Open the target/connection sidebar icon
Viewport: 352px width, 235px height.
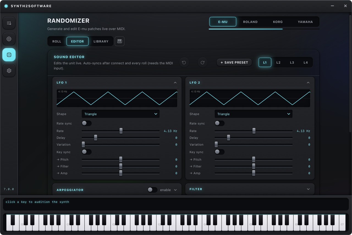(x=9, y=39)
